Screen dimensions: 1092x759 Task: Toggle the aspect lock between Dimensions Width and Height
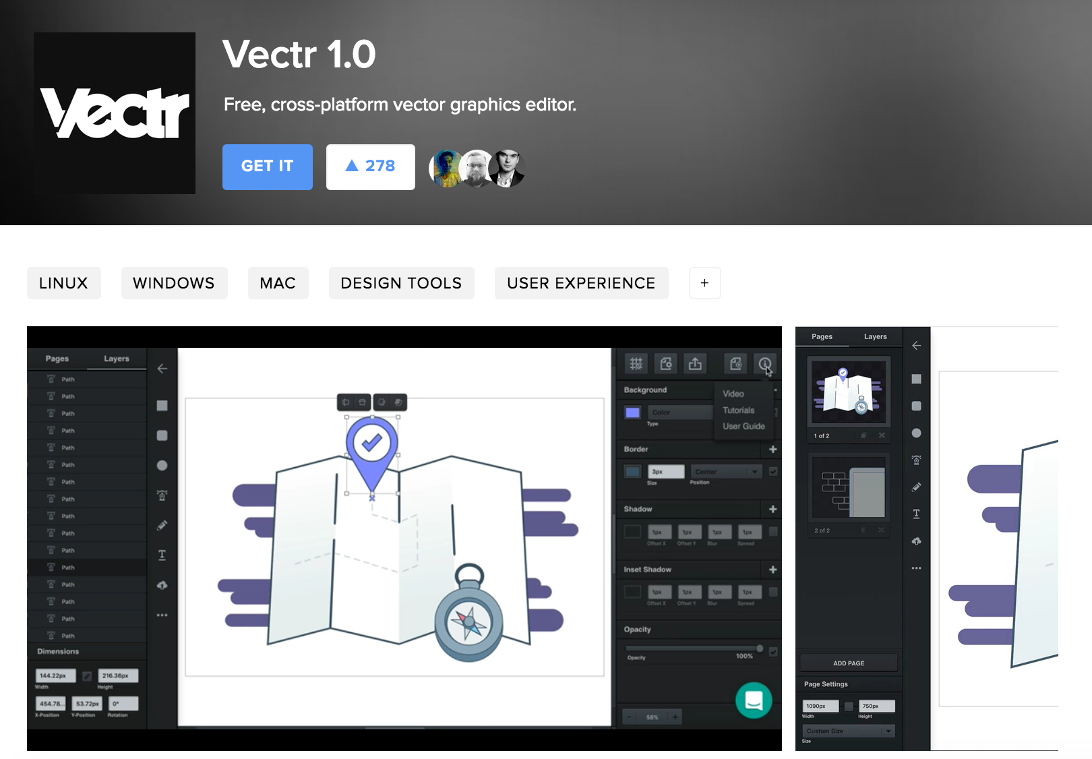(87, 675)
